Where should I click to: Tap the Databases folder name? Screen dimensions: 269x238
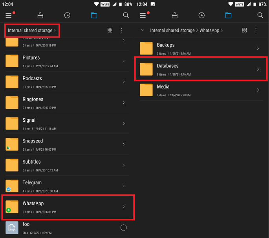point(168,66)
